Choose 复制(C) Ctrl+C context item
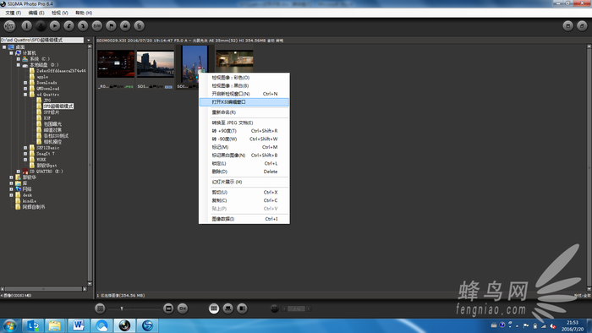 pyautogui.click(x=244, y=200)
